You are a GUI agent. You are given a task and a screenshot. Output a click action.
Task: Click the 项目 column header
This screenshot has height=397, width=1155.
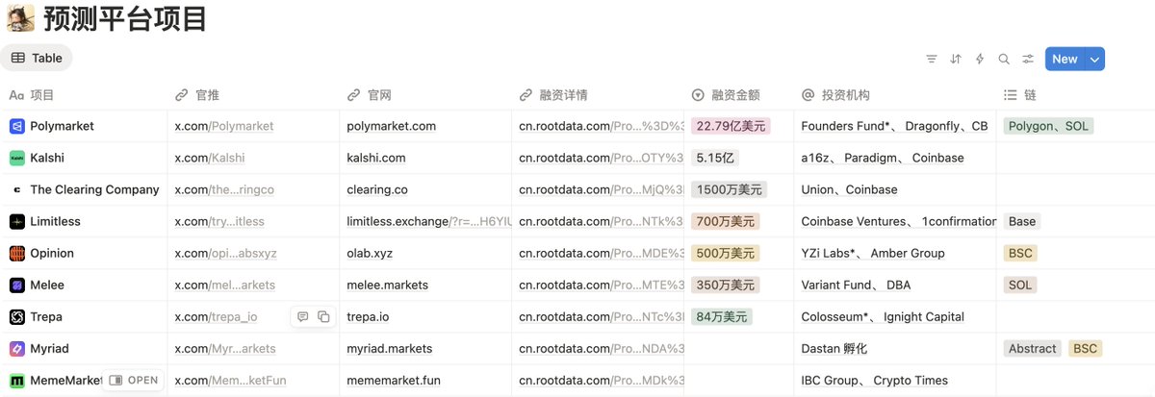pyautogui.click(x=42, y=95)
